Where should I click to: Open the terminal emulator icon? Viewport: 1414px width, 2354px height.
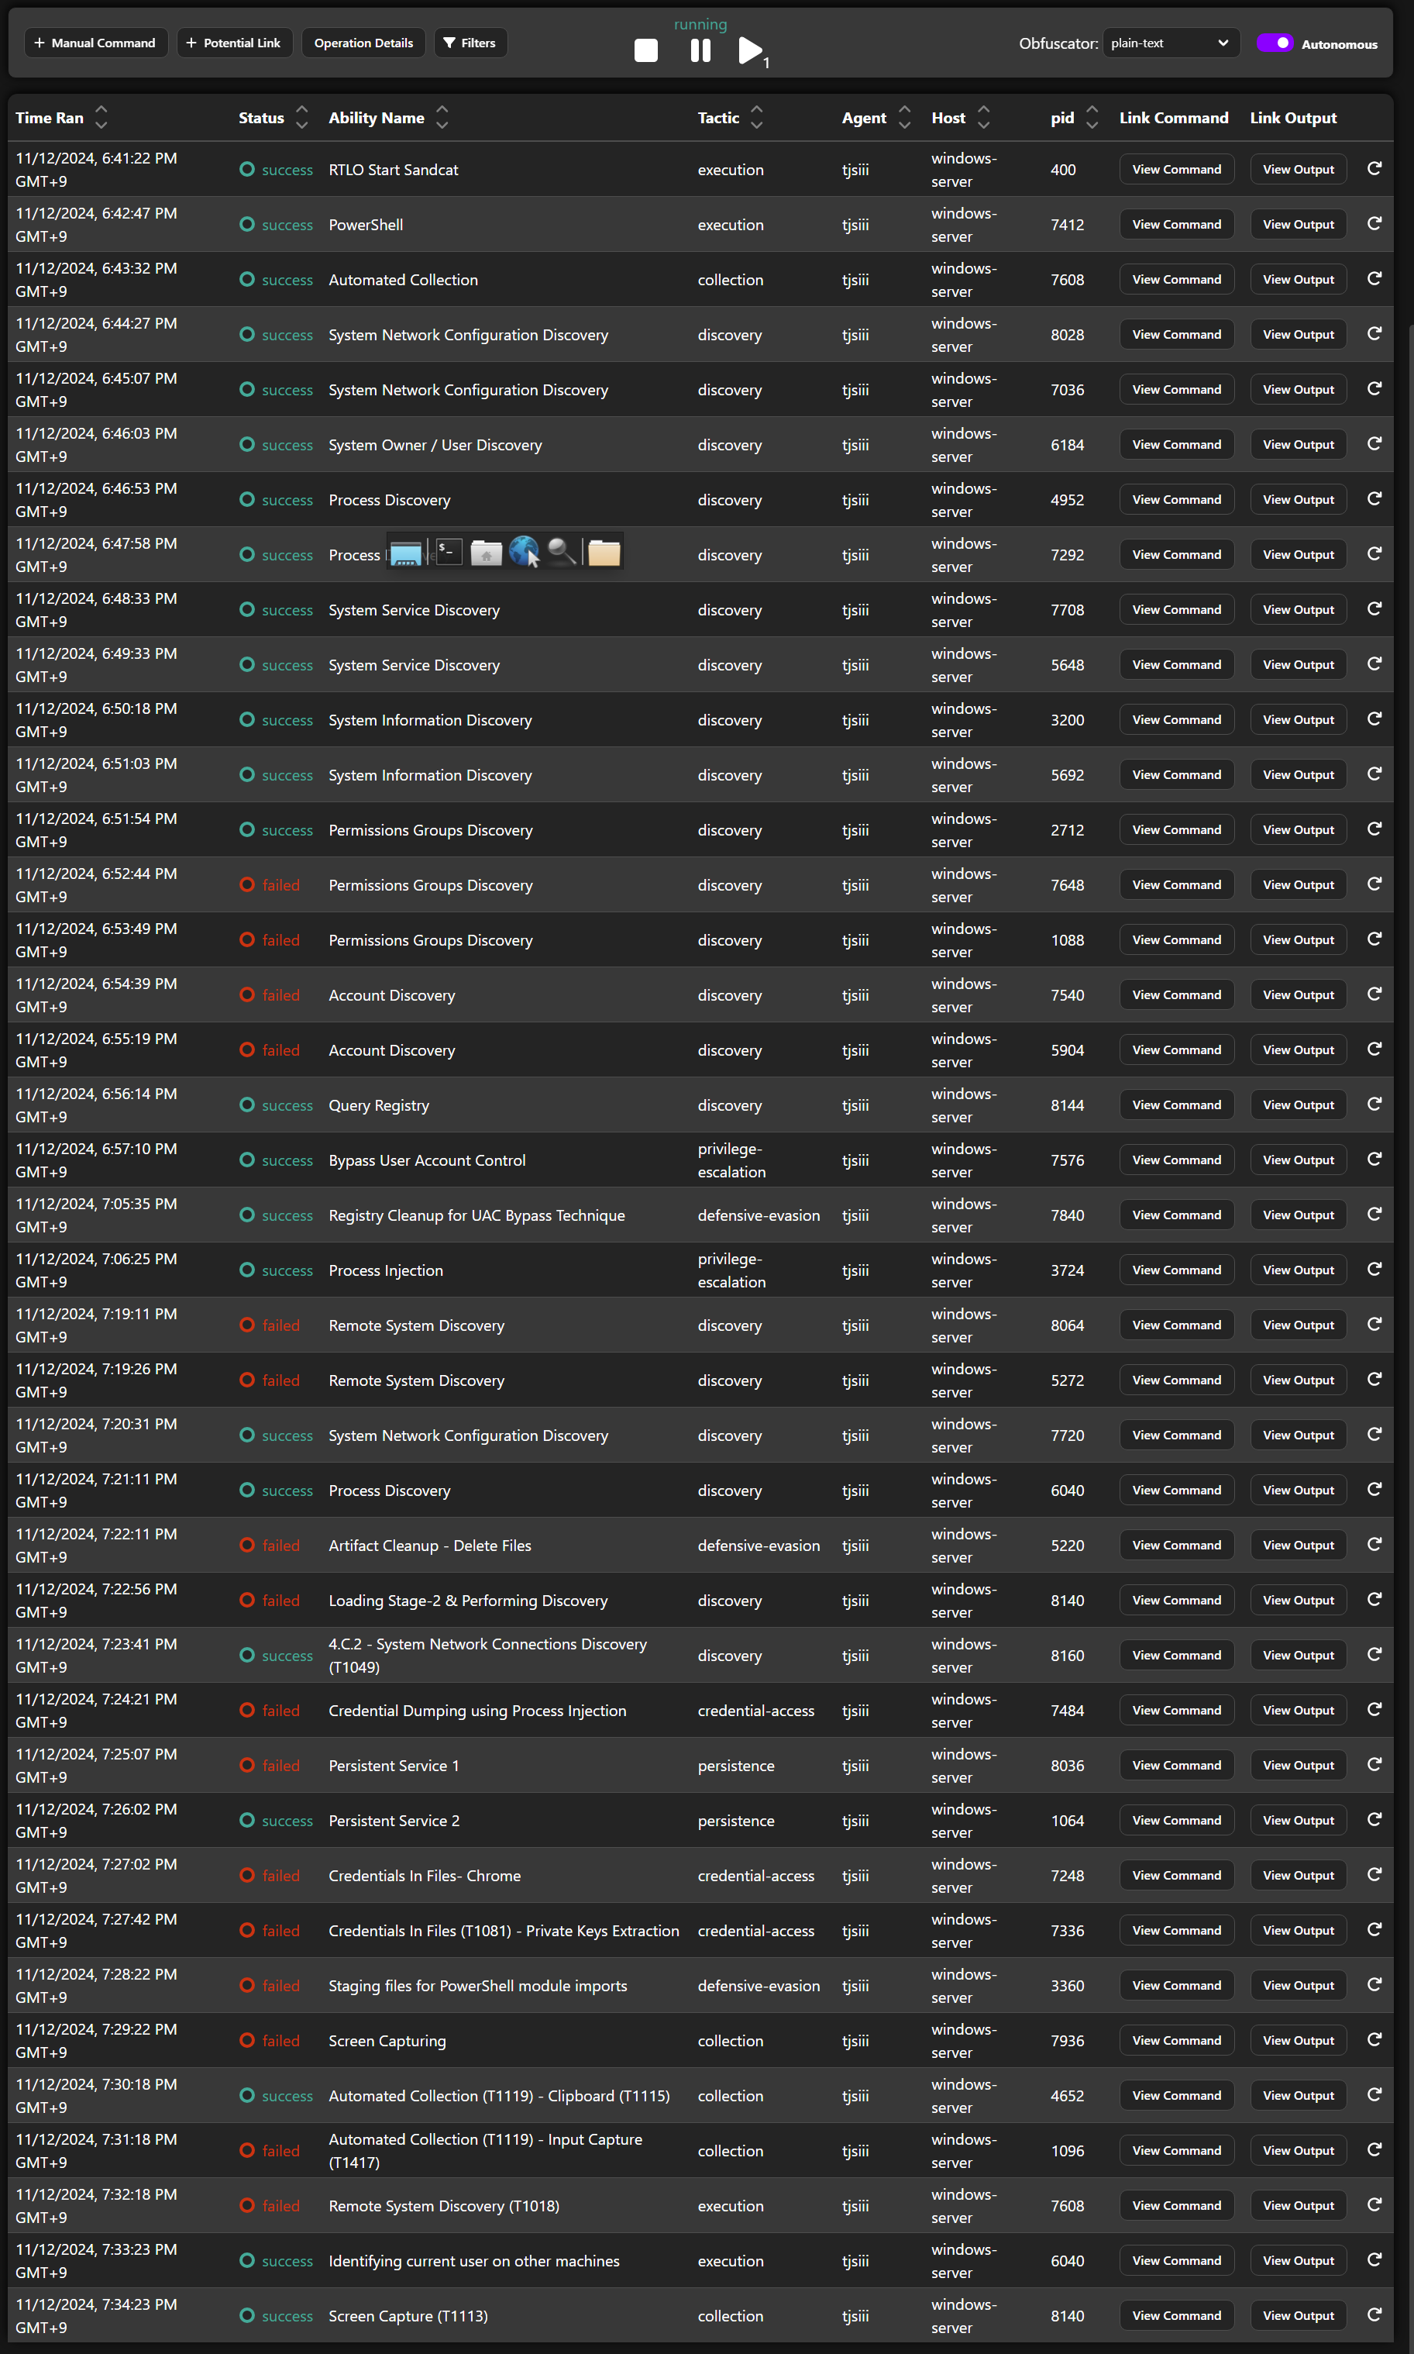point(449,553)
